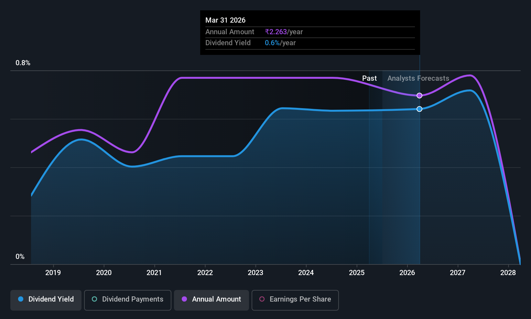531x319 pixels.
Task: Select the blue marker on Dividend Yield line
Action: [x=419, y=109]
